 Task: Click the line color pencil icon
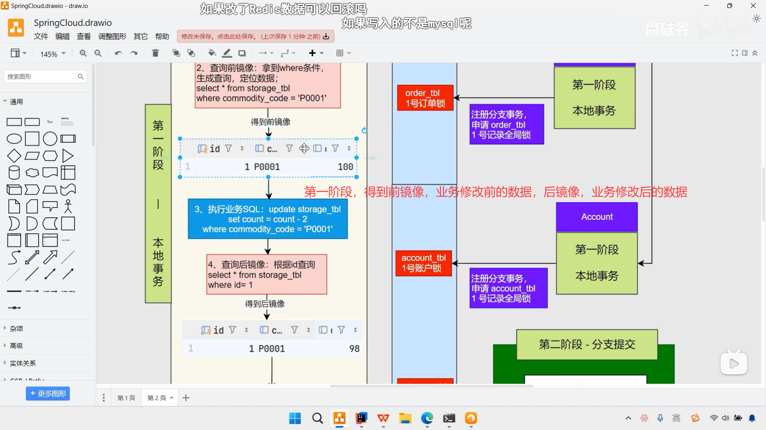click(227, 53)
